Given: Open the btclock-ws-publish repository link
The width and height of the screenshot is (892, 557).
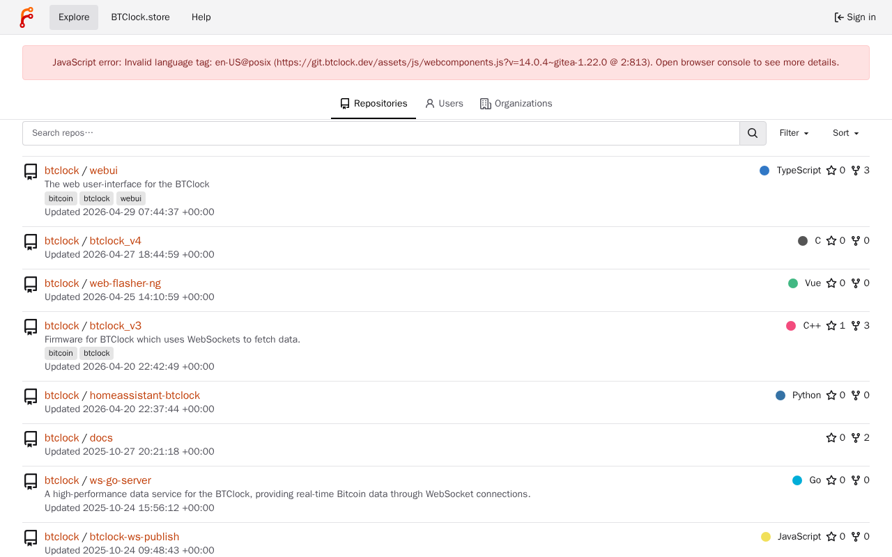Looking at the screenshot, I should 134,537.
